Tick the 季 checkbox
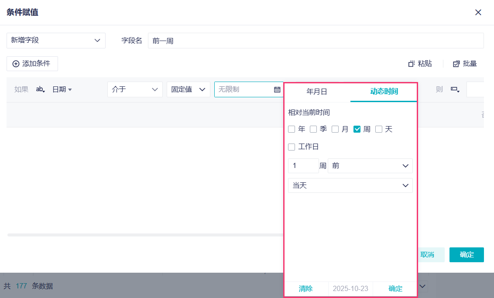The height and width of the screenshot is (298, 494). point(313,129)
